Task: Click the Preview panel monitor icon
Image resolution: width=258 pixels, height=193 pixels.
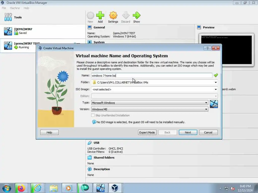Action: click(x=199, y=27)
